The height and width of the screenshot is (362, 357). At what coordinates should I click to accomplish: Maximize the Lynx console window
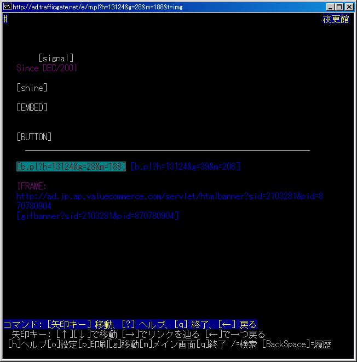point(339,7)
